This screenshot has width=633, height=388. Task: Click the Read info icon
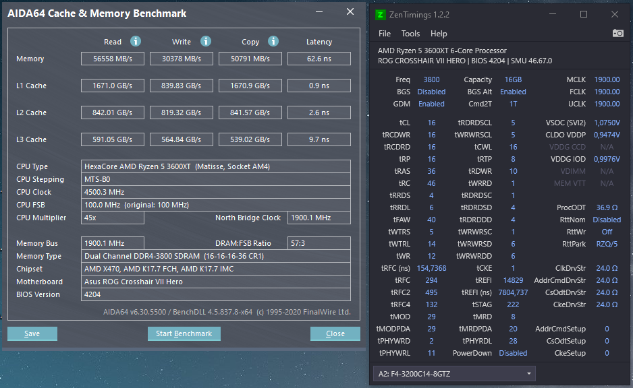[135, 41]
